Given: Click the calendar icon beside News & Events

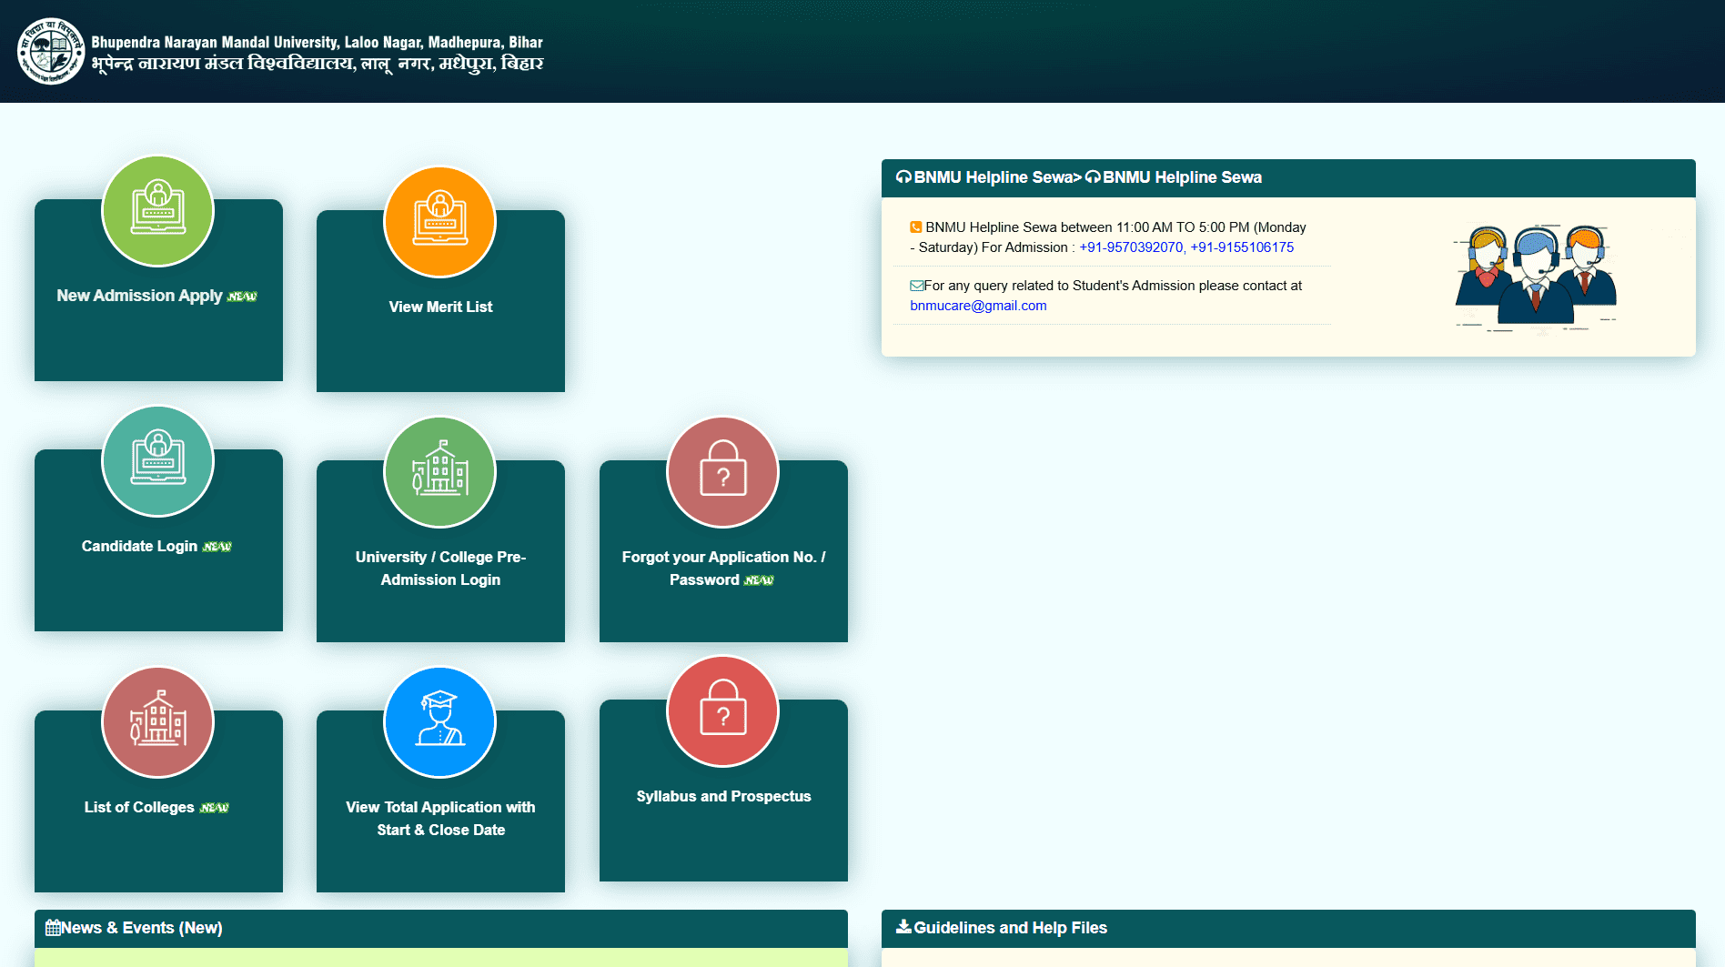Looking at the screenshot, I should [x=53, y=928].
